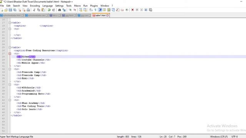Open the Document List panel icon
The image size is (246, 138).
tap(113, 10)
